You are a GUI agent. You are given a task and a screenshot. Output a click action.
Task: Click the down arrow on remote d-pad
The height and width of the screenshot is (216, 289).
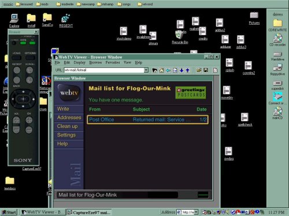[23, 106]
